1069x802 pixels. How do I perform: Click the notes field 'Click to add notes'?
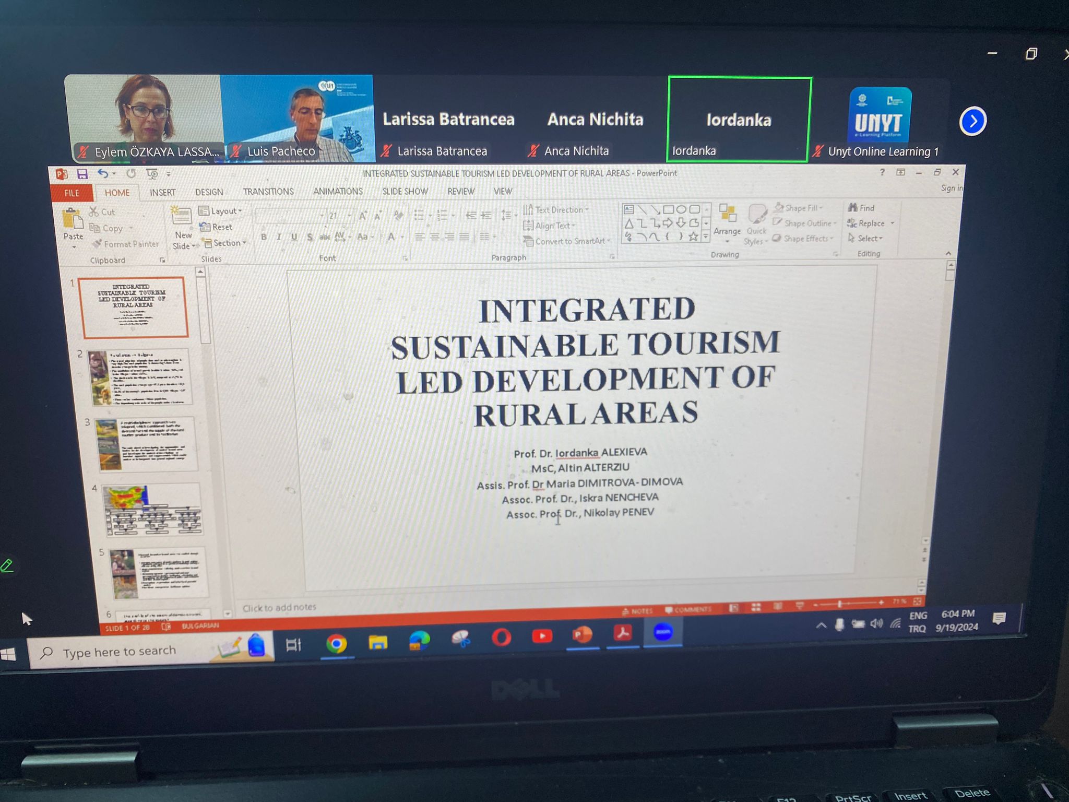(x=279, y=607)
